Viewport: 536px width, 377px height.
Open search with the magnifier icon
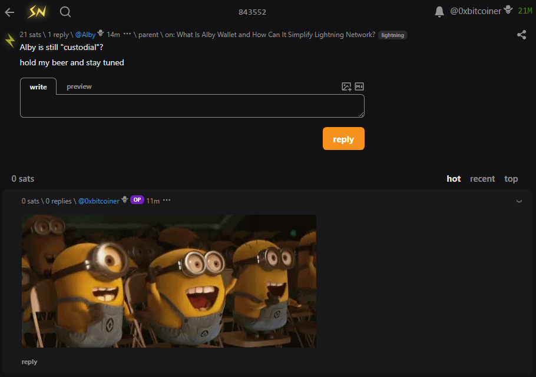[65, 12]
